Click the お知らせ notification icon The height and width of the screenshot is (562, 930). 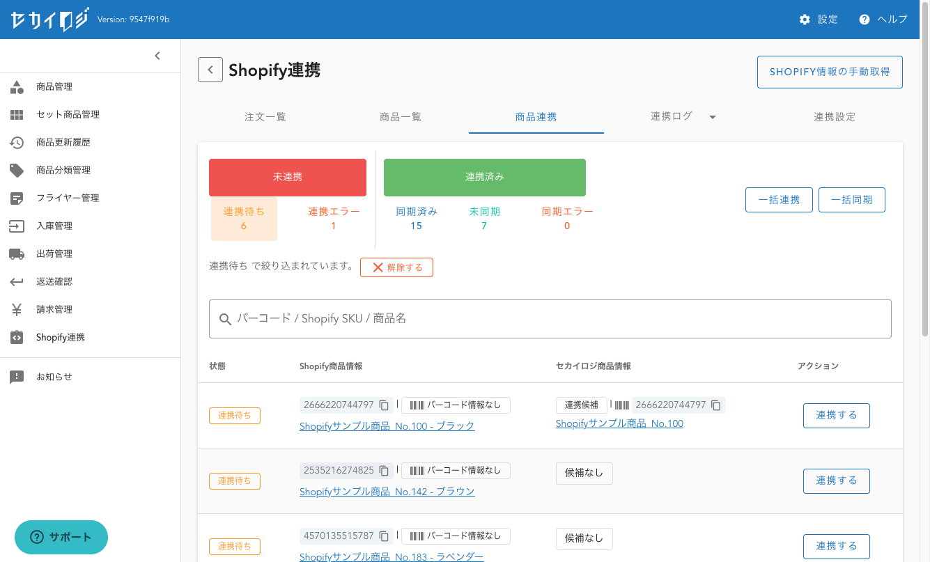17,377
